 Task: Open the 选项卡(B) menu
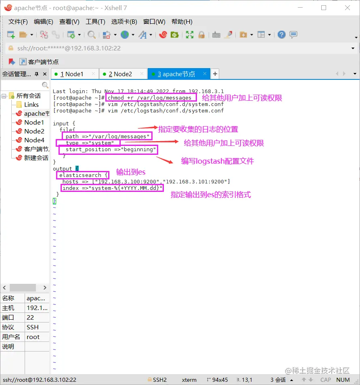tap(124, 22)
